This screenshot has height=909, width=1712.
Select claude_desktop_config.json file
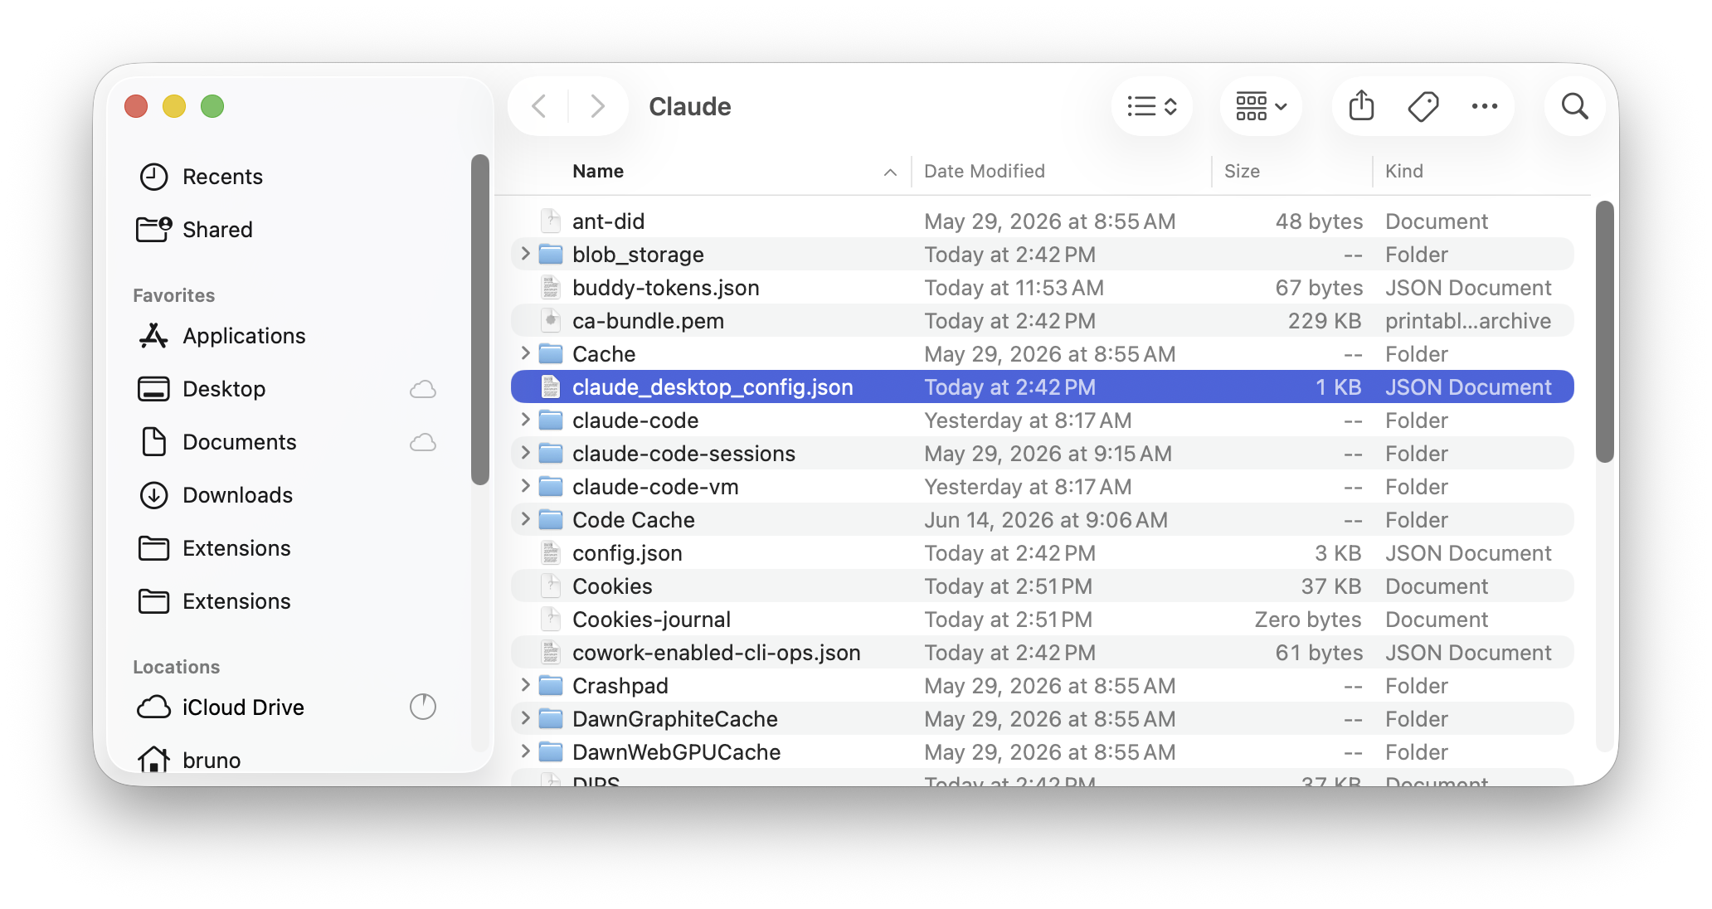[x=1043, y=387]
